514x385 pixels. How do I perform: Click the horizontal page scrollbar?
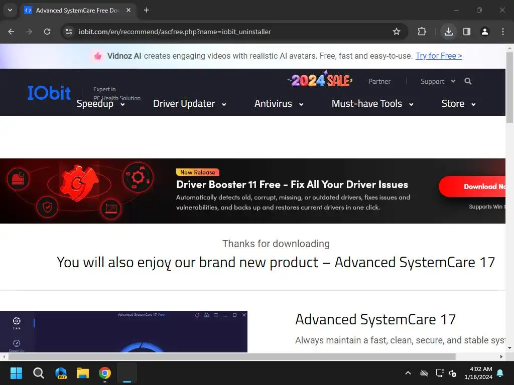[231, 356]
